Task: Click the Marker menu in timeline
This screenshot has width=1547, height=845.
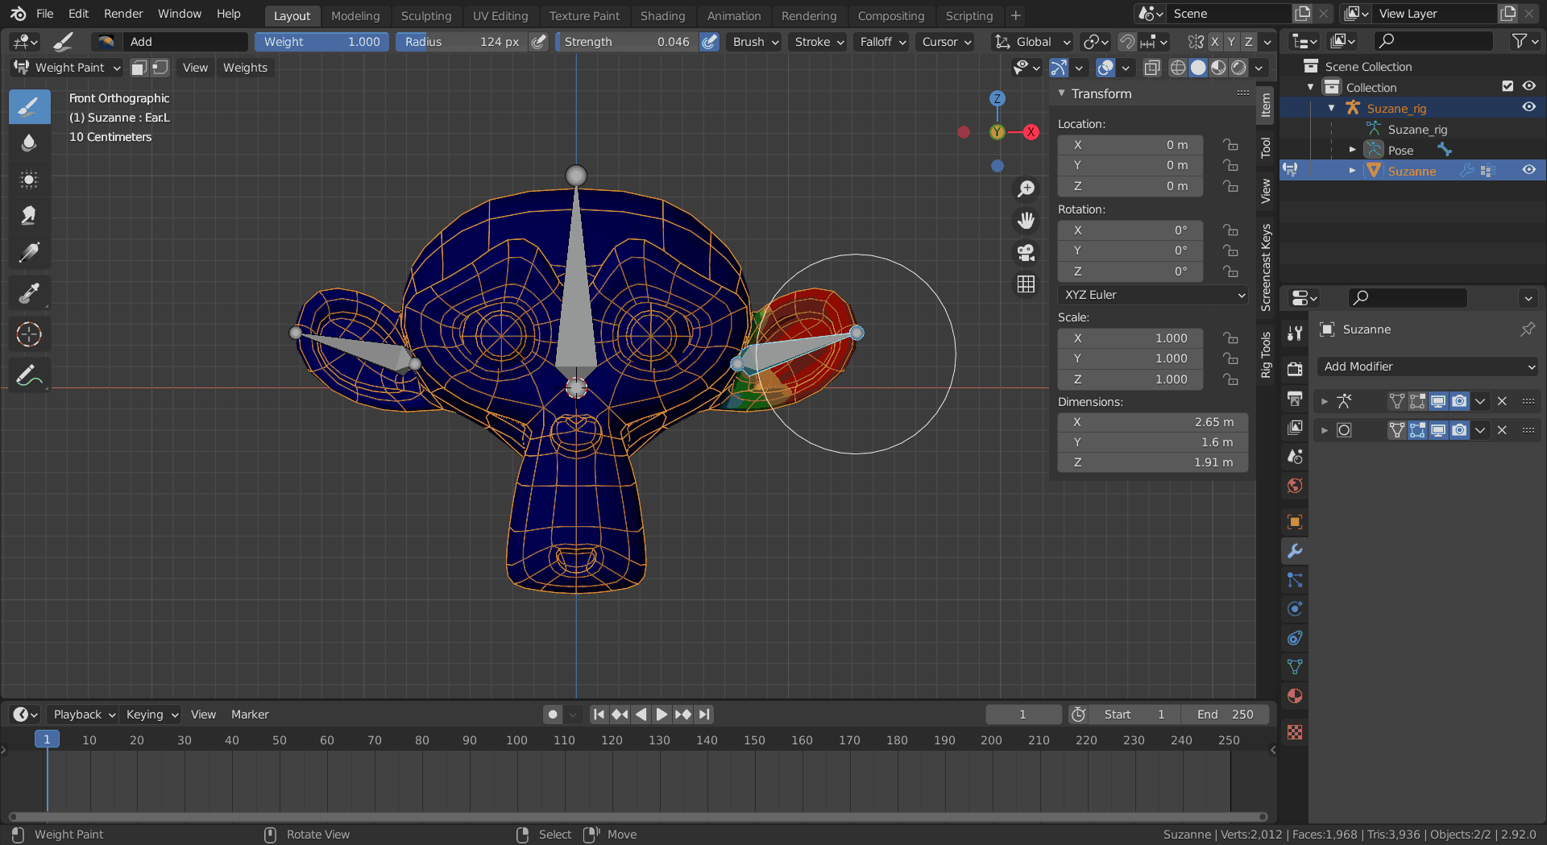Action: pyautogui.click(x=250, y=715)
